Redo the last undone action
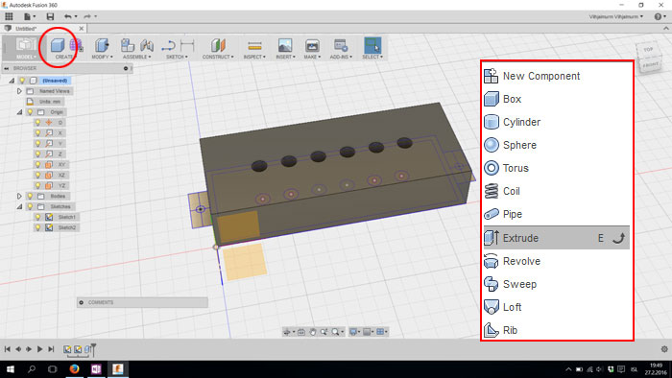 coord(87,16)
